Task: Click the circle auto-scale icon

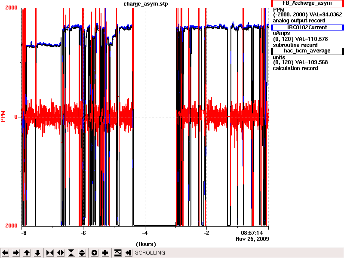Action: click(94, 253)
